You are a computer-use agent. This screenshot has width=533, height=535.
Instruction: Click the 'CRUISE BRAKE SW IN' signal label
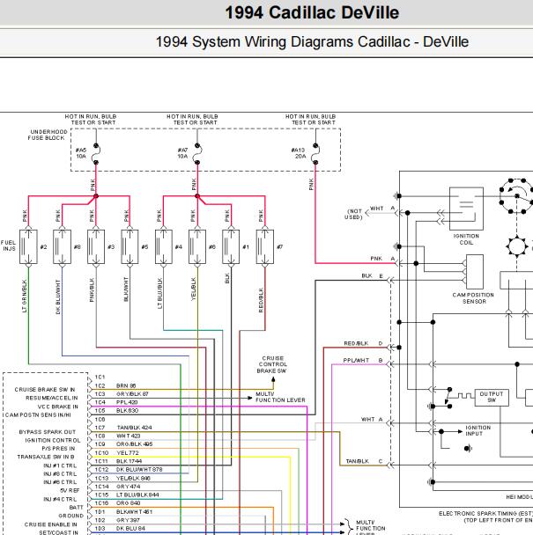tap(45, 390)
